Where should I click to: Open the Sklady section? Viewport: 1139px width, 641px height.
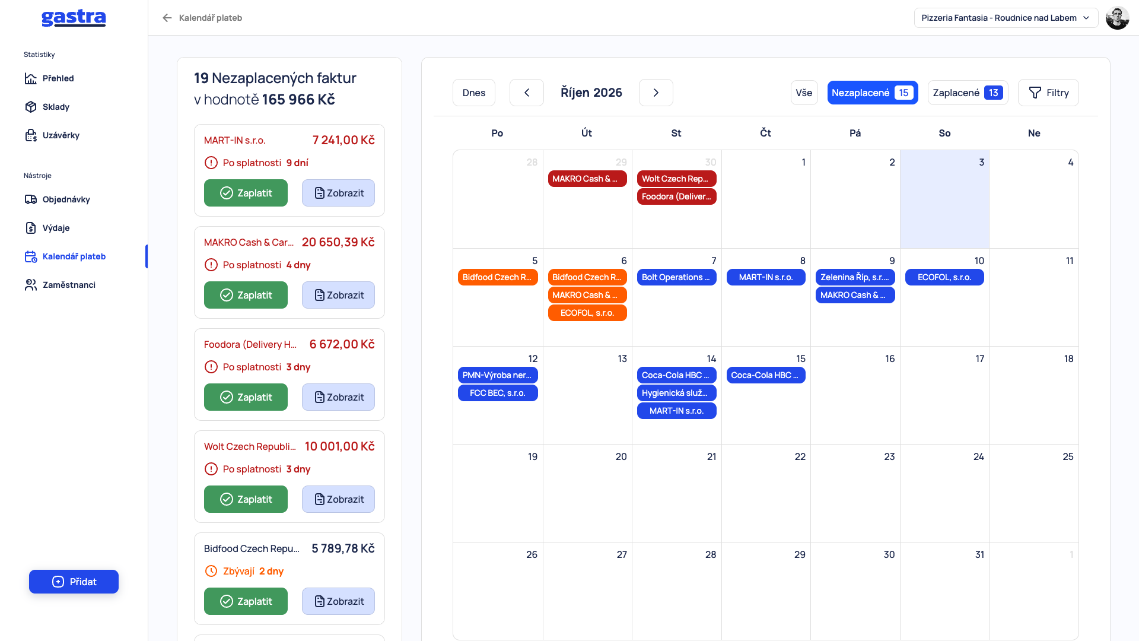tap(47, 107)
